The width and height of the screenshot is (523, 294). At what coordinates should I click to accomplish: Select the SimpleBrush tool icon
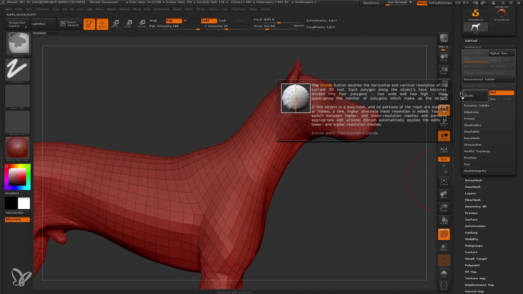coord(476,13)
